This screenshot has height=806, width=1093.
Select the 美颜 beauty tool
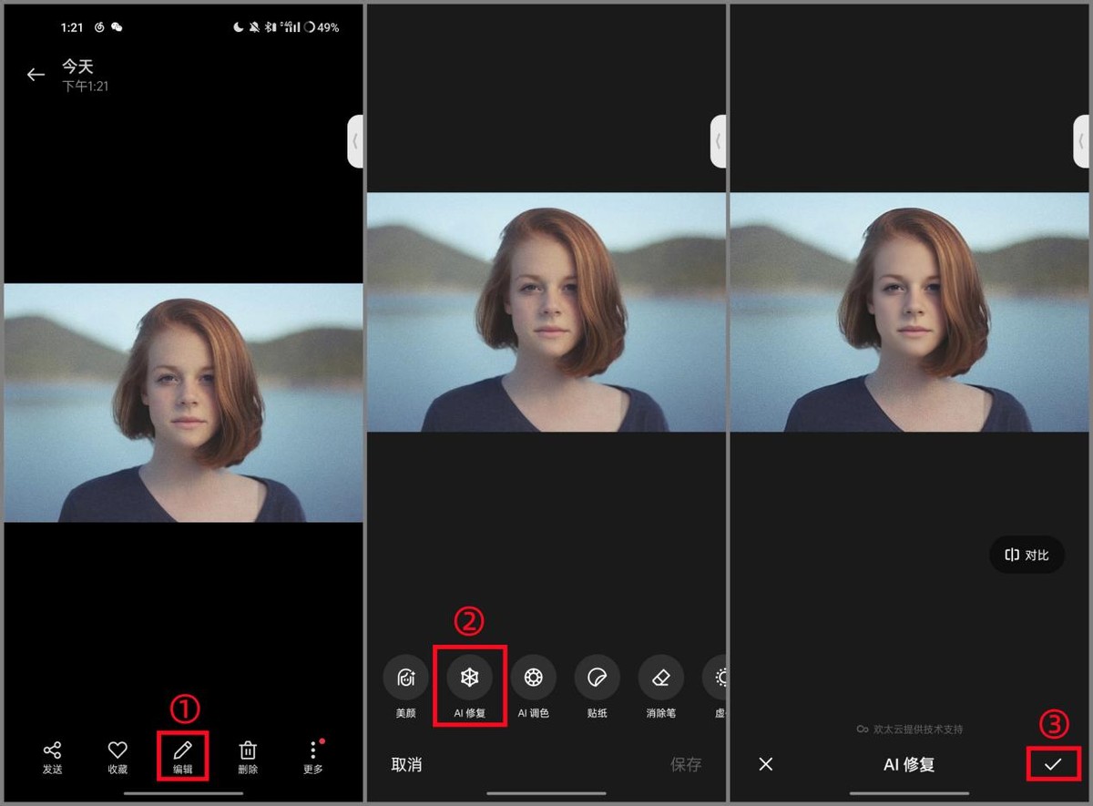(x=405, y=684)
